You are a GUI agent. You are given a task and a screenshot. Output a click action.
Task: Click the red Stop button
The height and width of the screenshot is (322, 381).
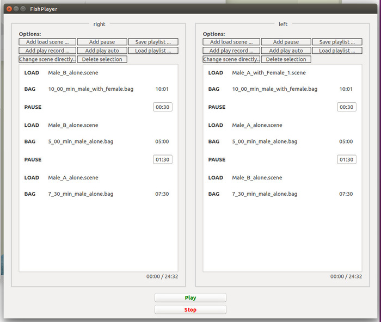[190, 309]
